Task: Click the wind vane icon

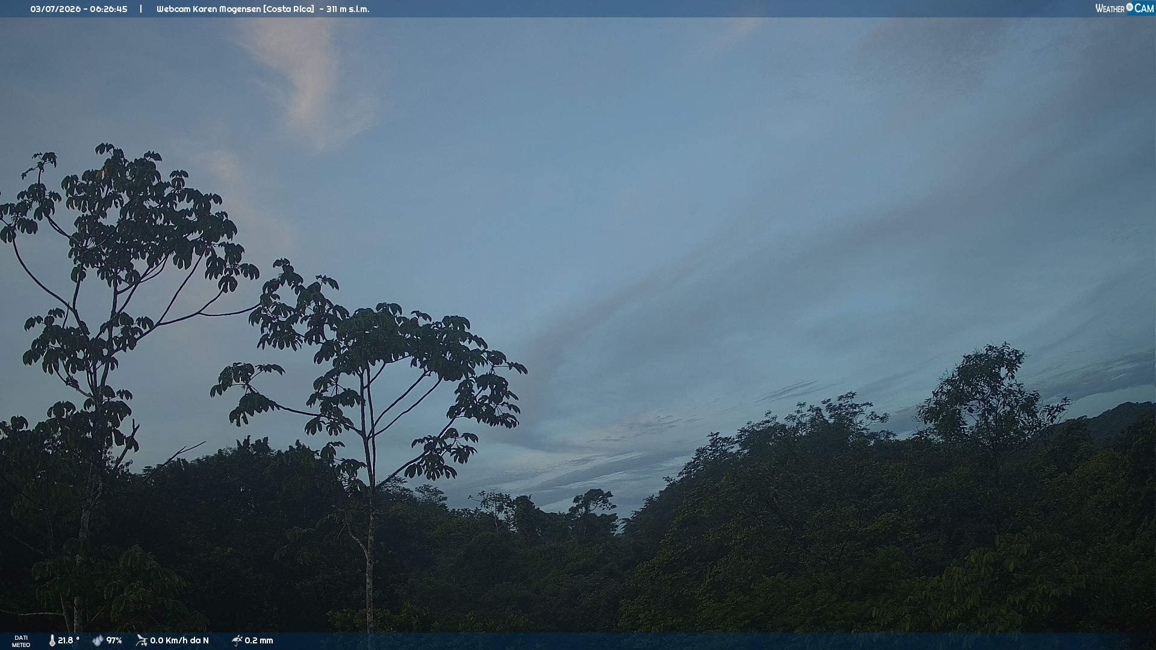Action: (x=141, y=640)
